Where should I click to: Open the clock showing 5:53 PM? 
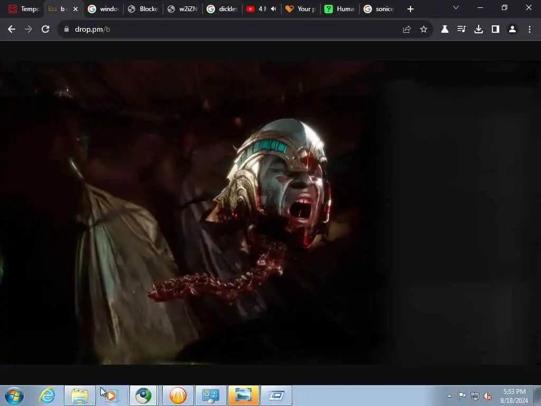coord(514,396)
